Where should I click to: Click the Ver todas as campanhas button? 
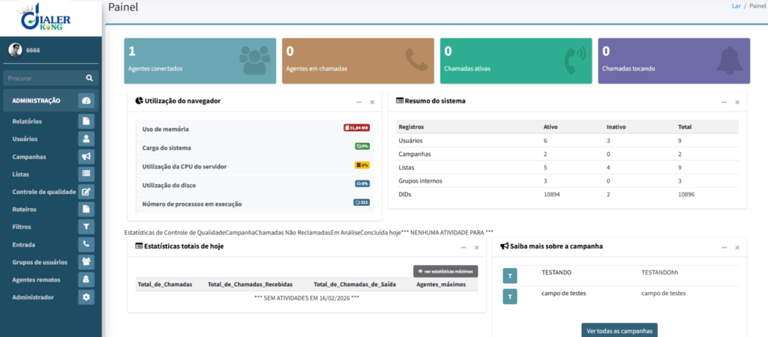pos(619,330)
